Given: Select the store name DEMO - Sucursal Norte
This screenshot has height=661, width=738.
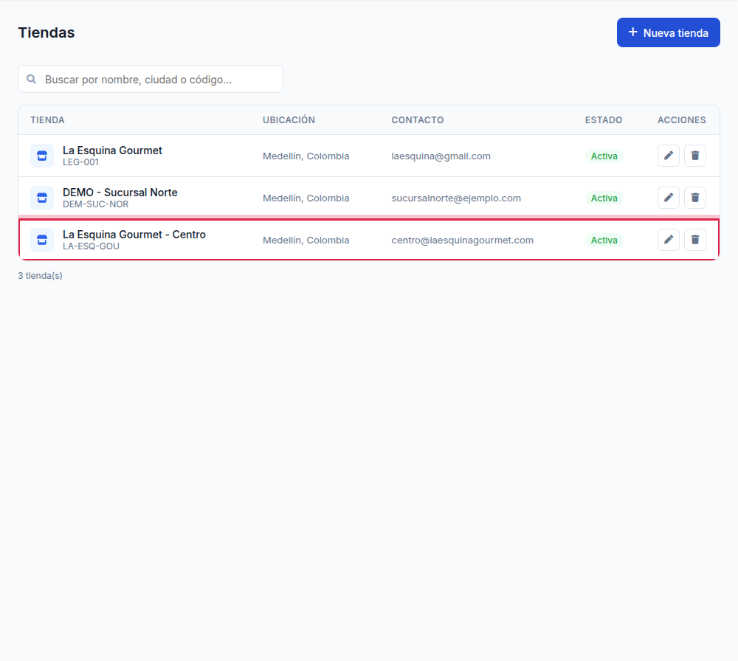Looking at the screenshot, I should point(120,193).
